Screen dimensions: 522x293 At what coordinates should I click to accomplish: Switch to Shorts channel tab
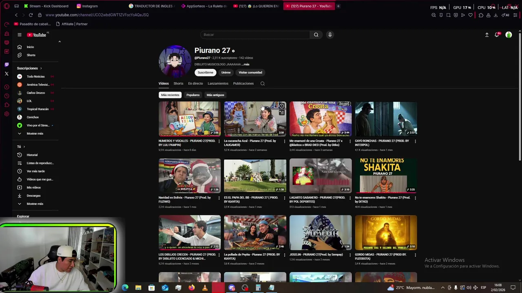tap(178, 83)
